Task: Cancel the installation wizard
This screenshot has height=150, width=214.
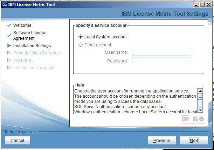Action: pos(17,140)
